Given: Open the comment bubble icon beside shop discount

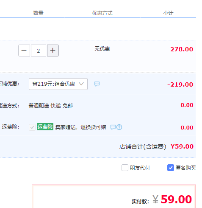Looking at the screenshot, I should click(x=97, y=84).
